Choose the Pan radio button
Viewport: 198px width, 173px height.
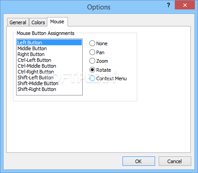click(x=97, y=52)
